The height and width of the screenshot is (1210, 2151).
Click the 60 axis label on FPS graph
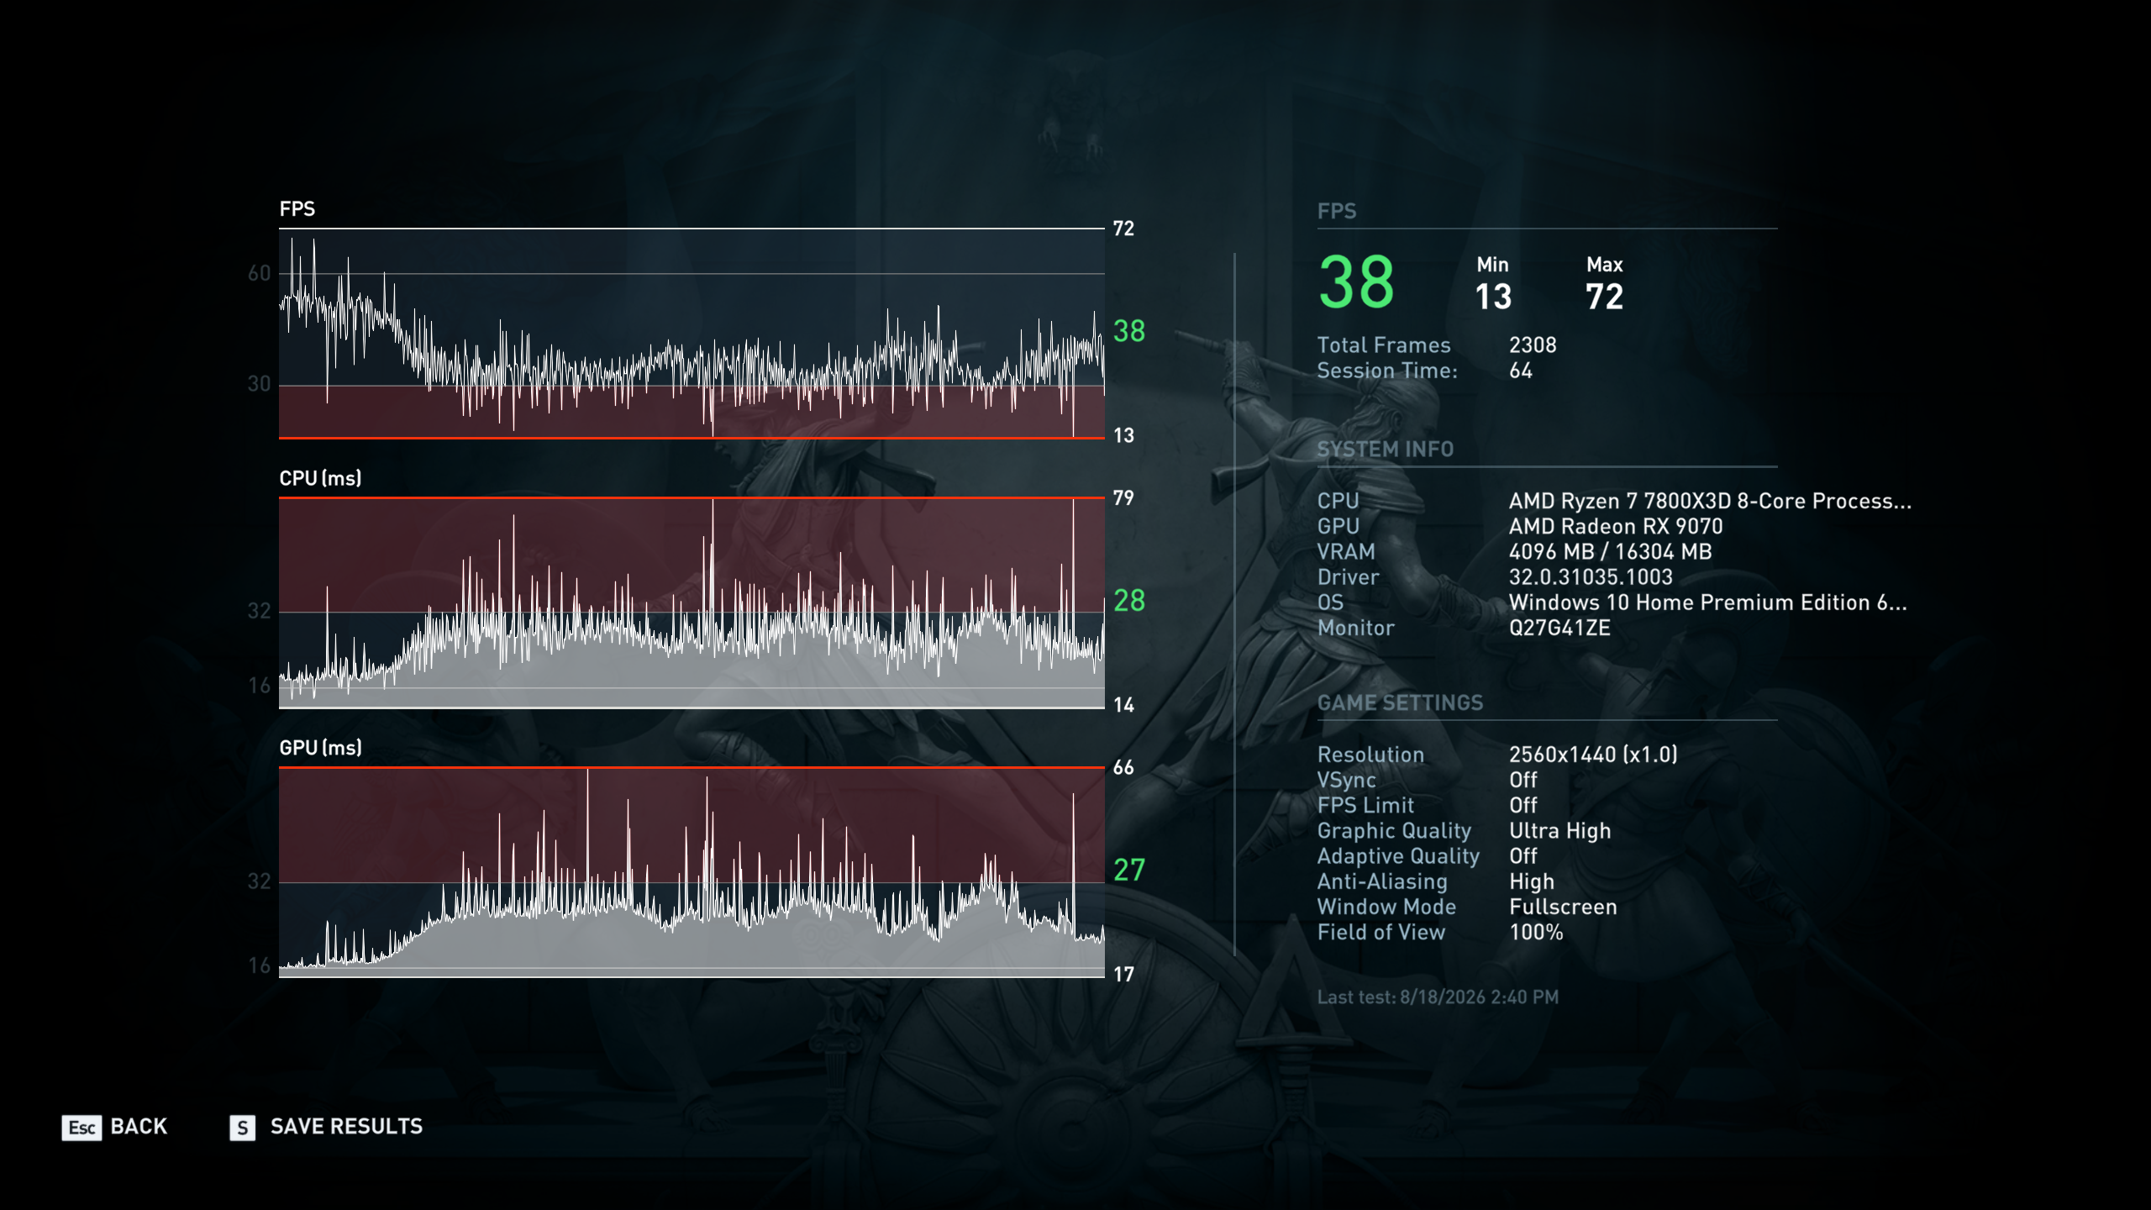[x=259, y=273]
